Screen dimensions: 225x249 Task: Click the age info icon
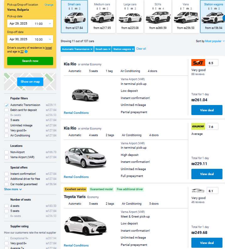[26, 52]
